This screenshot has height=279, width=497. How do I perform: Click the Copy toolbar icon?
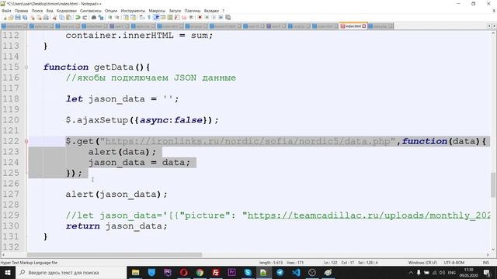click(x=61, y=17)
